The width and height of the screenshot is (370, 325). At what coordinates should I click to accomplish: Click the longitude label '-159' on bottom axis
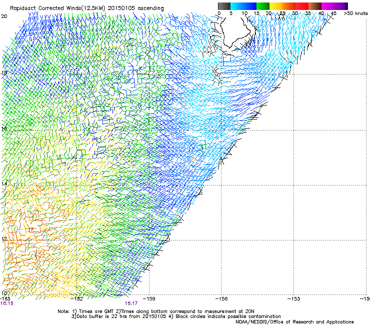pyautogui.click(x=149, y=299)
